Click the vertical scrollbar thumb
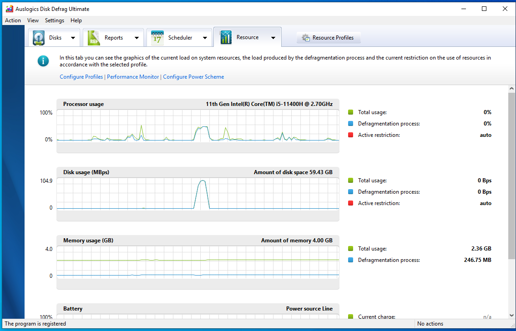The image size is (516, 331). click(x=511, y=176)
